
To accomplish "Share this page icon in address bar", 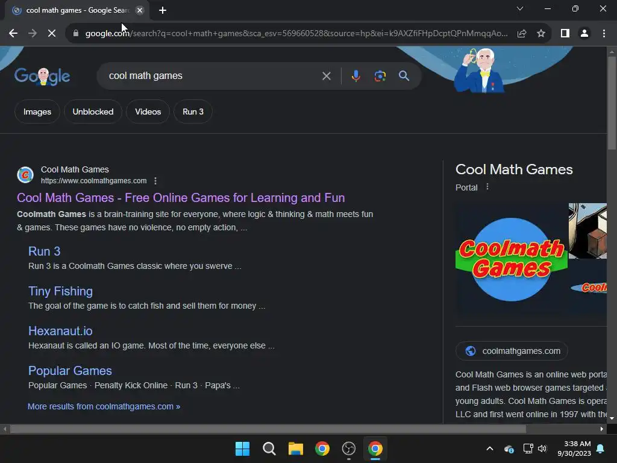I will [522, 34].
